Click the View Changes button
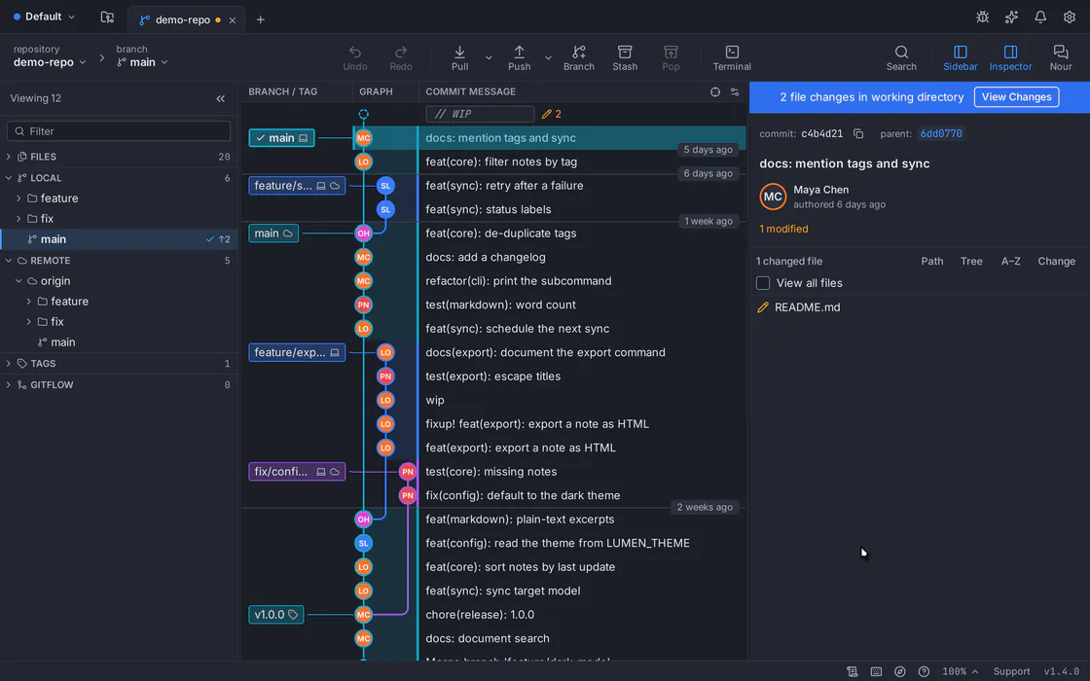This screenshot has height=681, width=1090. pos(1016,96)
